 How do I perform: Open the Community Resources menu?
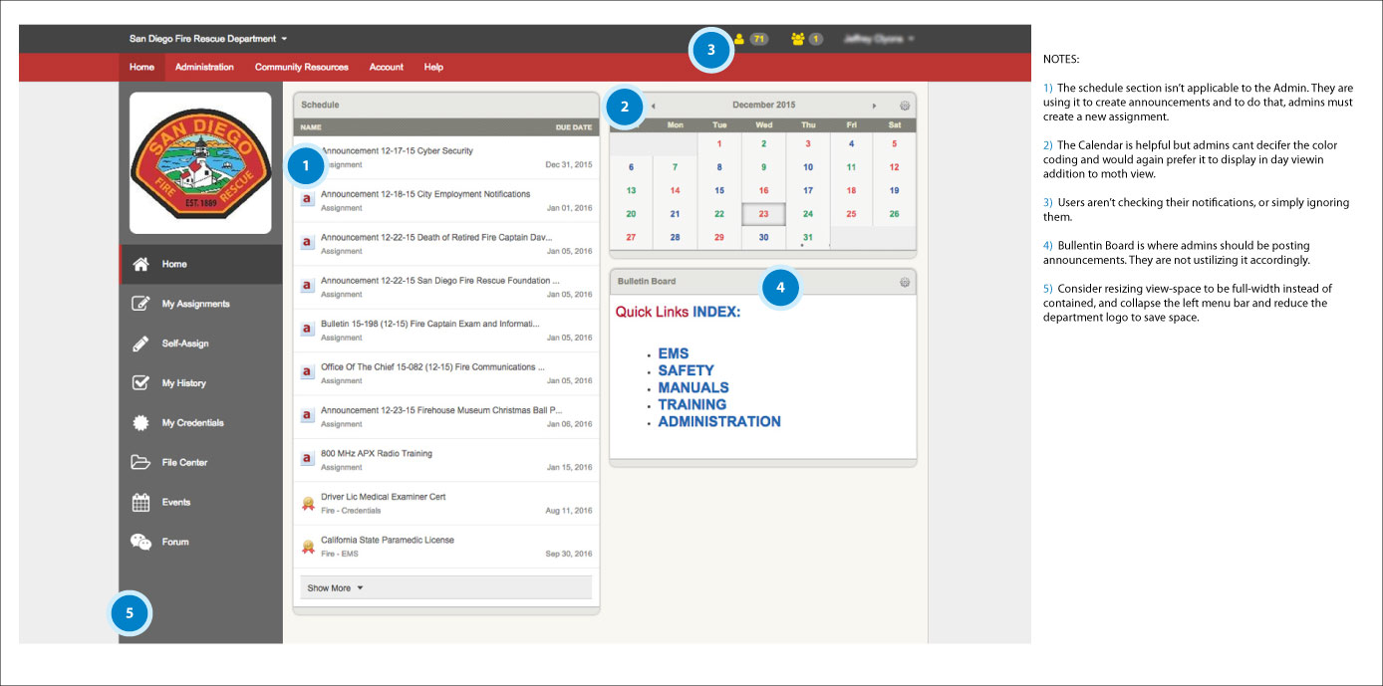tap(301, 67)
